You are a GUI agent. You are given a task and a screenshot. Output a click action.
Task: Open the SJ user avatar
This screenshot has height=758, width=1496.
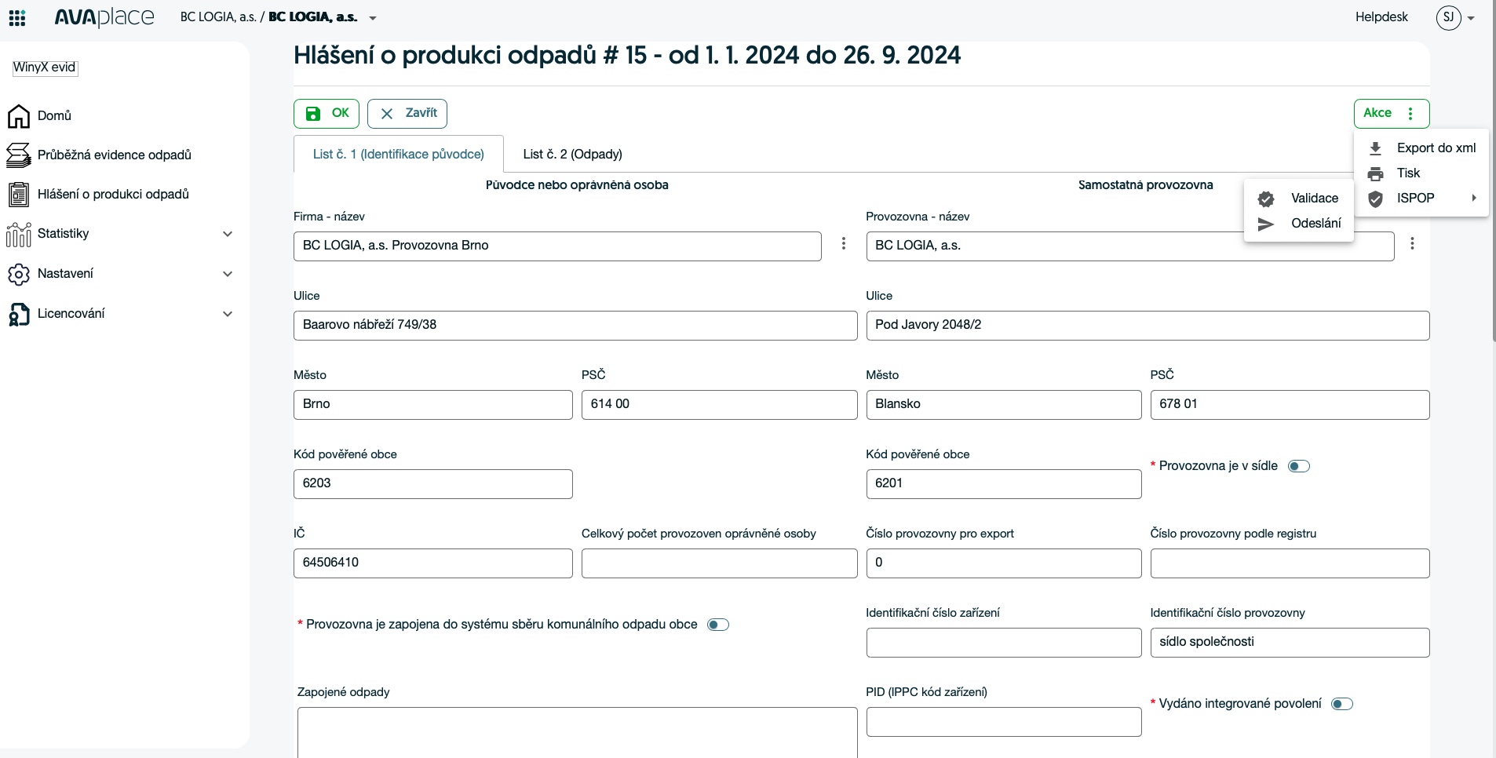pos(1448,17)
